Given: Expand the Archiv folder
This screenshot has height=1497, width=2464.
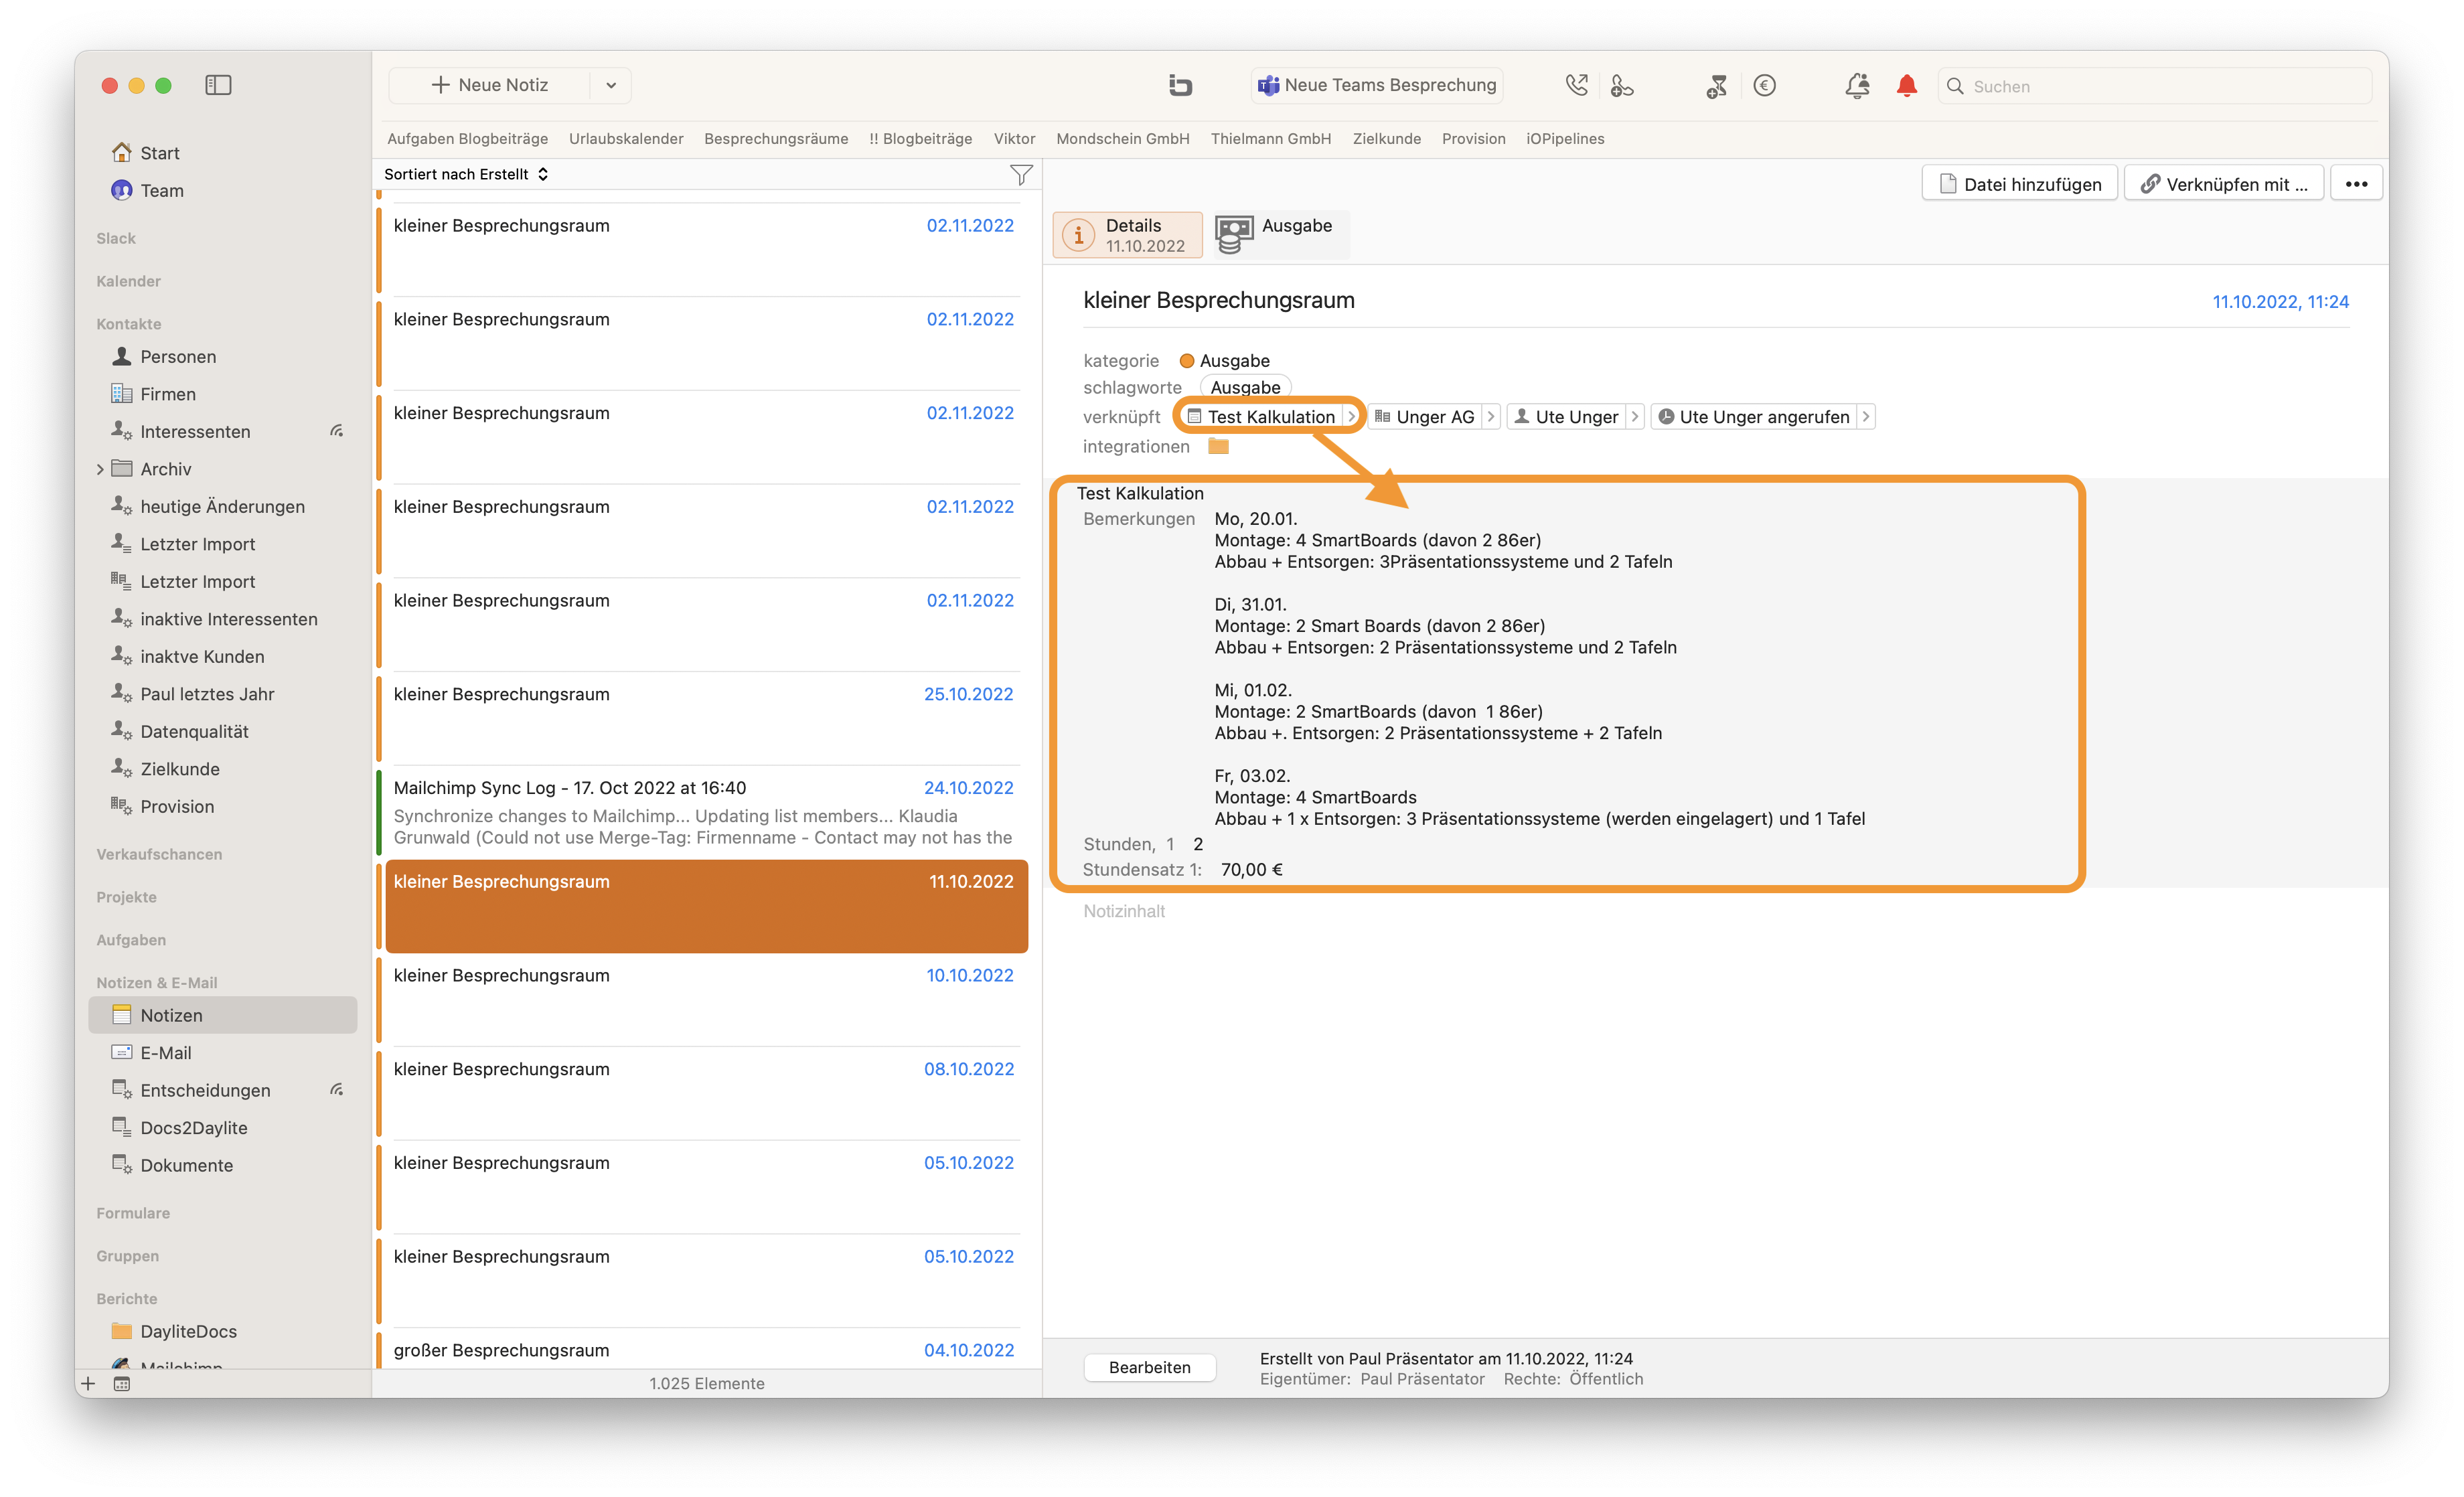Looking at the screenshot, I should [x=100, y=469].
